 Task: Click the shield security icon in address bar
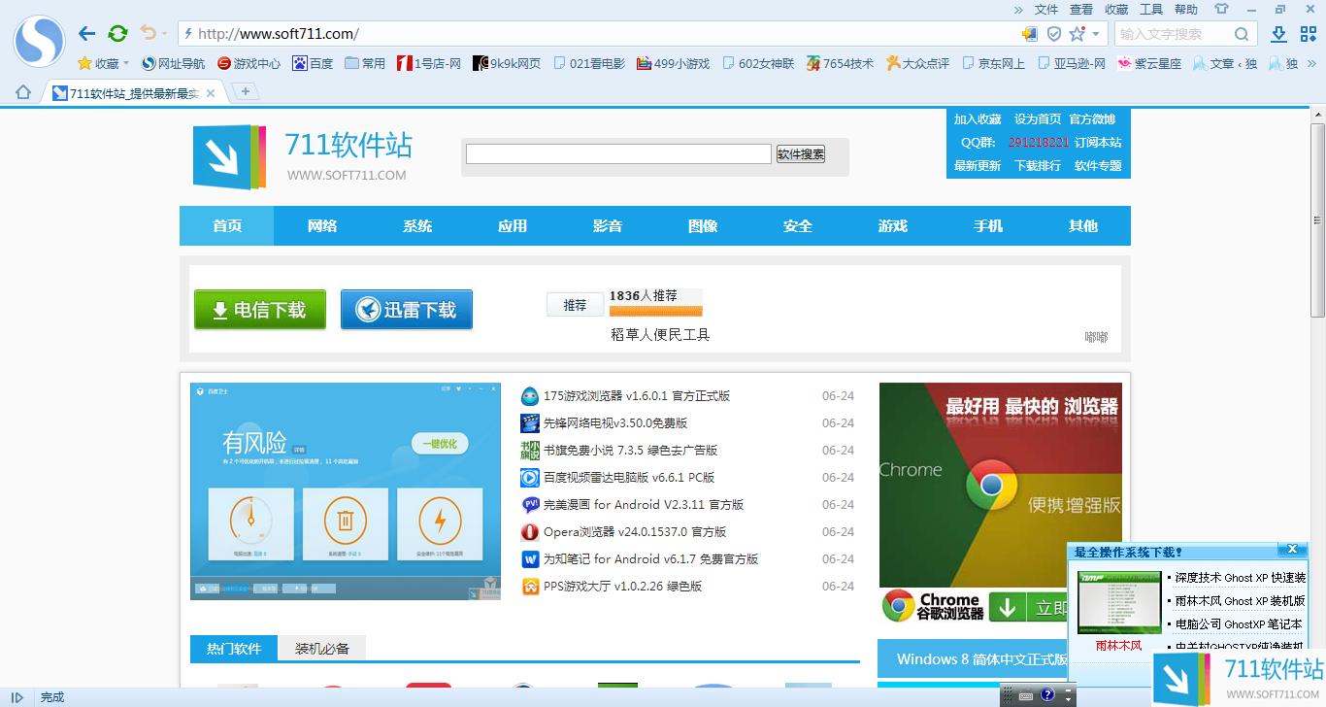[x=1053, y=34]
